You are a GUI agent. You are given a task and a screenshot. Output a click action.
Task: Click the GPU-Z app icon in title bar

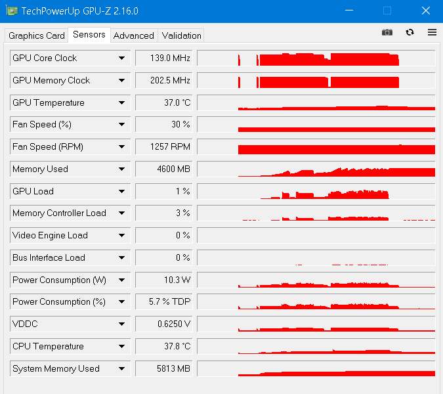11,11
